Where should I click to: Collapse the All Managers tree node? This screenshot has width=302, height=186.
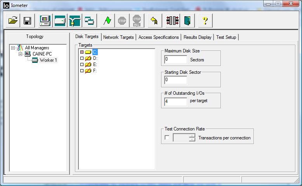pyautogui.click(x=13, y=48)
